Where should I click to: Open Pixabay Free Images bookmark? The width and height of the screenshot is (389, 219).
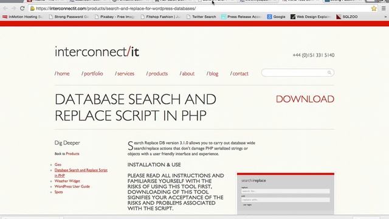coord(115,16)
